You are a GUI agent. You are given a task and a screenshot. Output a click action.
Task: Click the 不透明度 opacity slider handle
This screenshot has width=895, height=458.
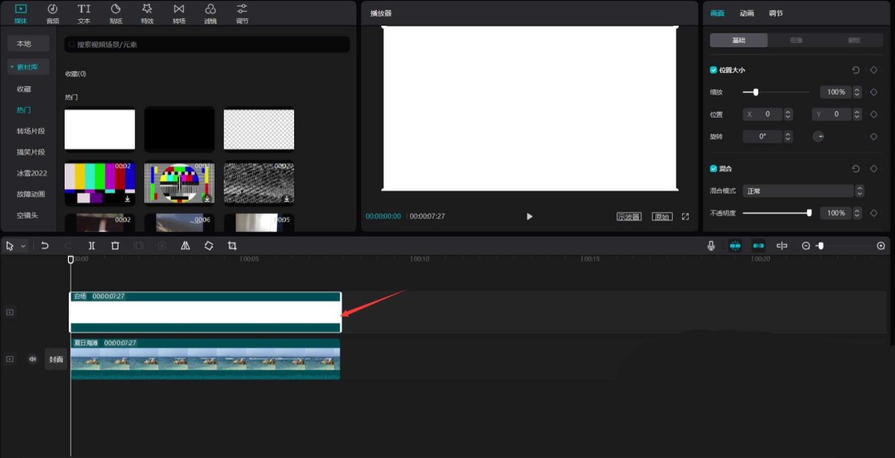(x=809, y=213)
